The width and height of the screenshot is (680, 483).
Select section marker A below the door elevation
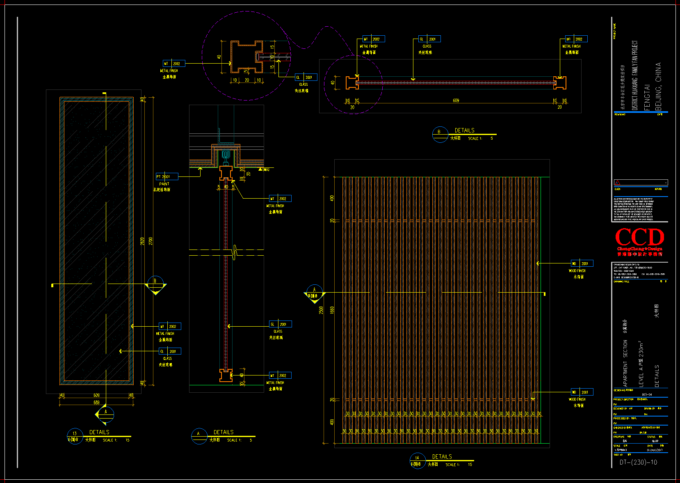[x=105, y=414]
